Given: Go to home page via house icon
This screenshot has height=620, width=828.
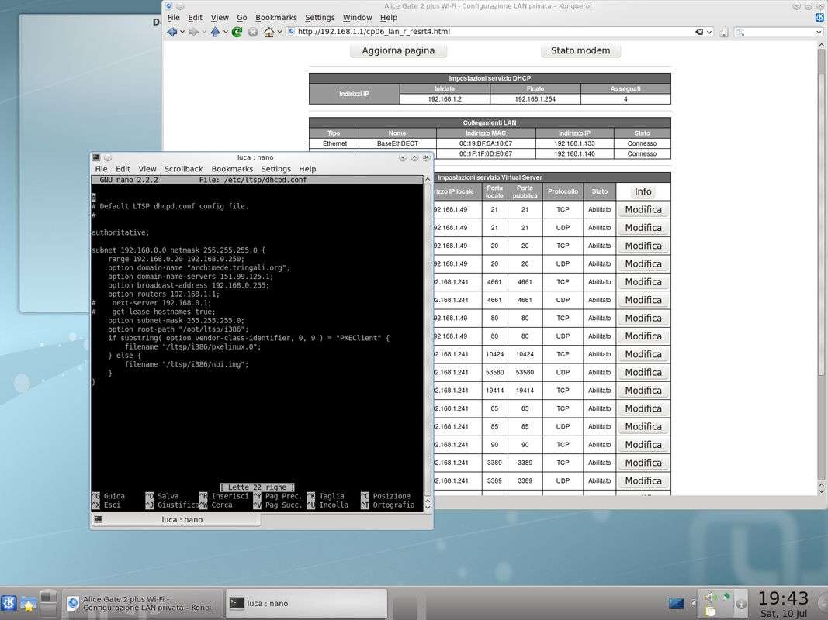Looking at the screenshot, I should 268,32.
